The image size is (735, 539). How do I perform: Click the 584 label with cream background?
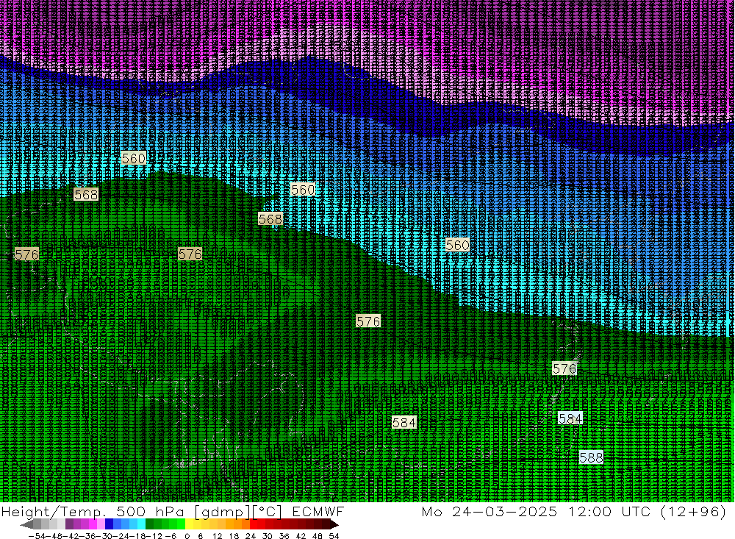coord(404,423)
